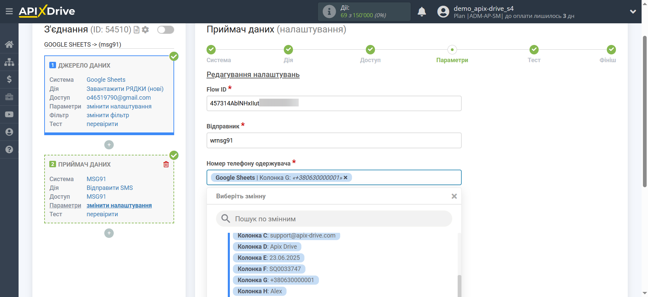Click the Параметри step circle
The height and width of the screenshot is (297, 648).
click(452, 50)
